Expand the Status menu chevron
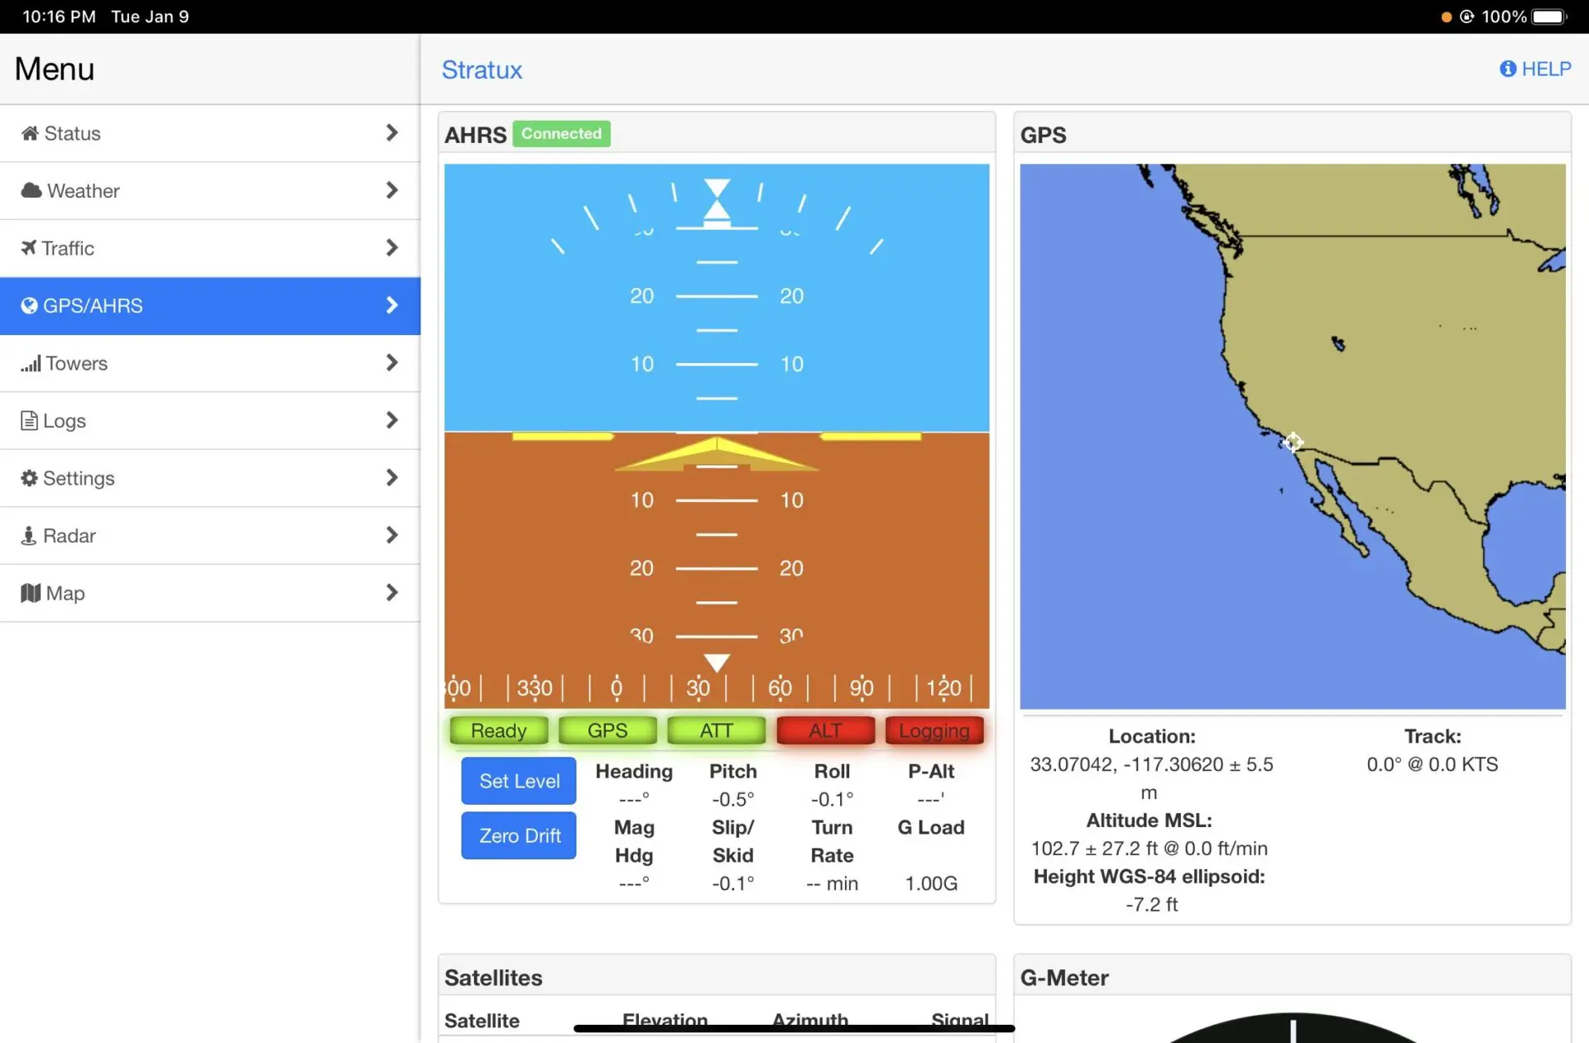The height and width of the screenshot is (1043, 1589). (x=391, y=132)
